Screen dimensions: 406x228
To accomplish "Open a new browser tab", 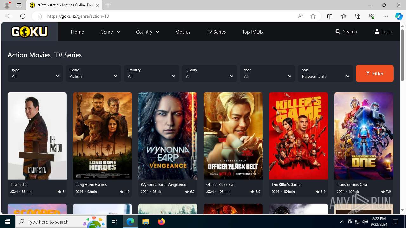I will point(108,5).
